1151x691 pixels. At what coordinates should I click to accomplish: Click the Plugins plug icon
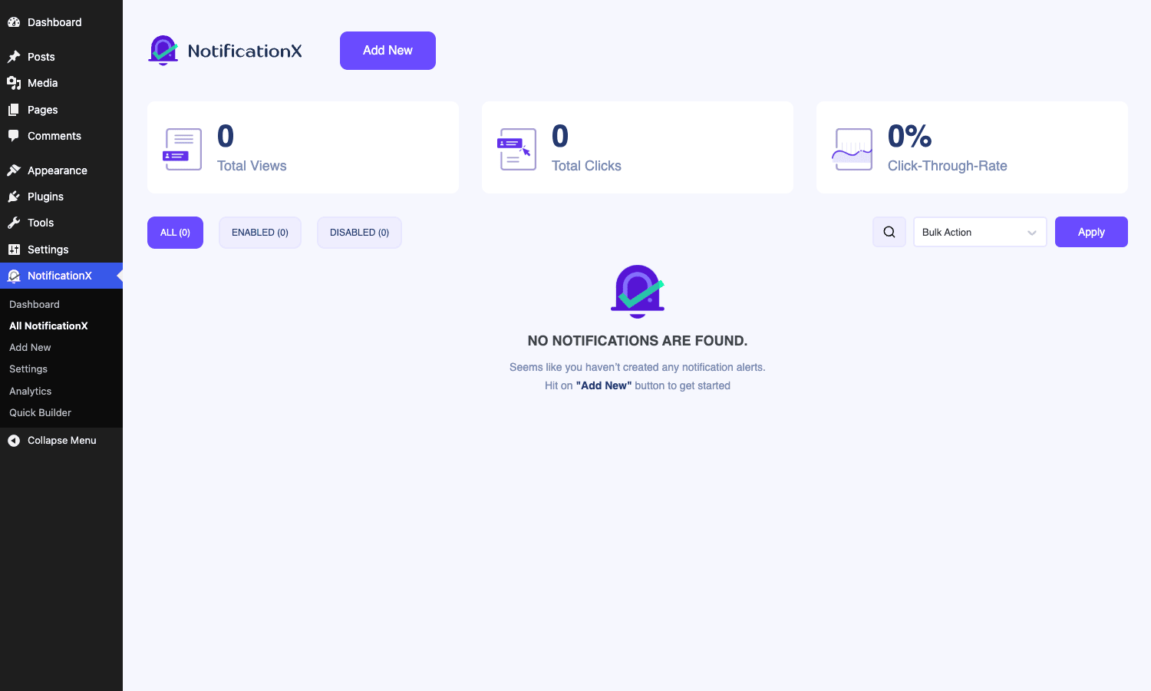pos(14,197)
